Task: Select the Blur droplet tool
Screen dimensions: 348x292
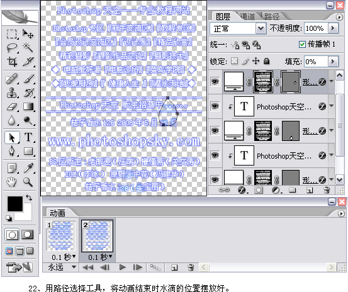Action: (x=11, y=120)
